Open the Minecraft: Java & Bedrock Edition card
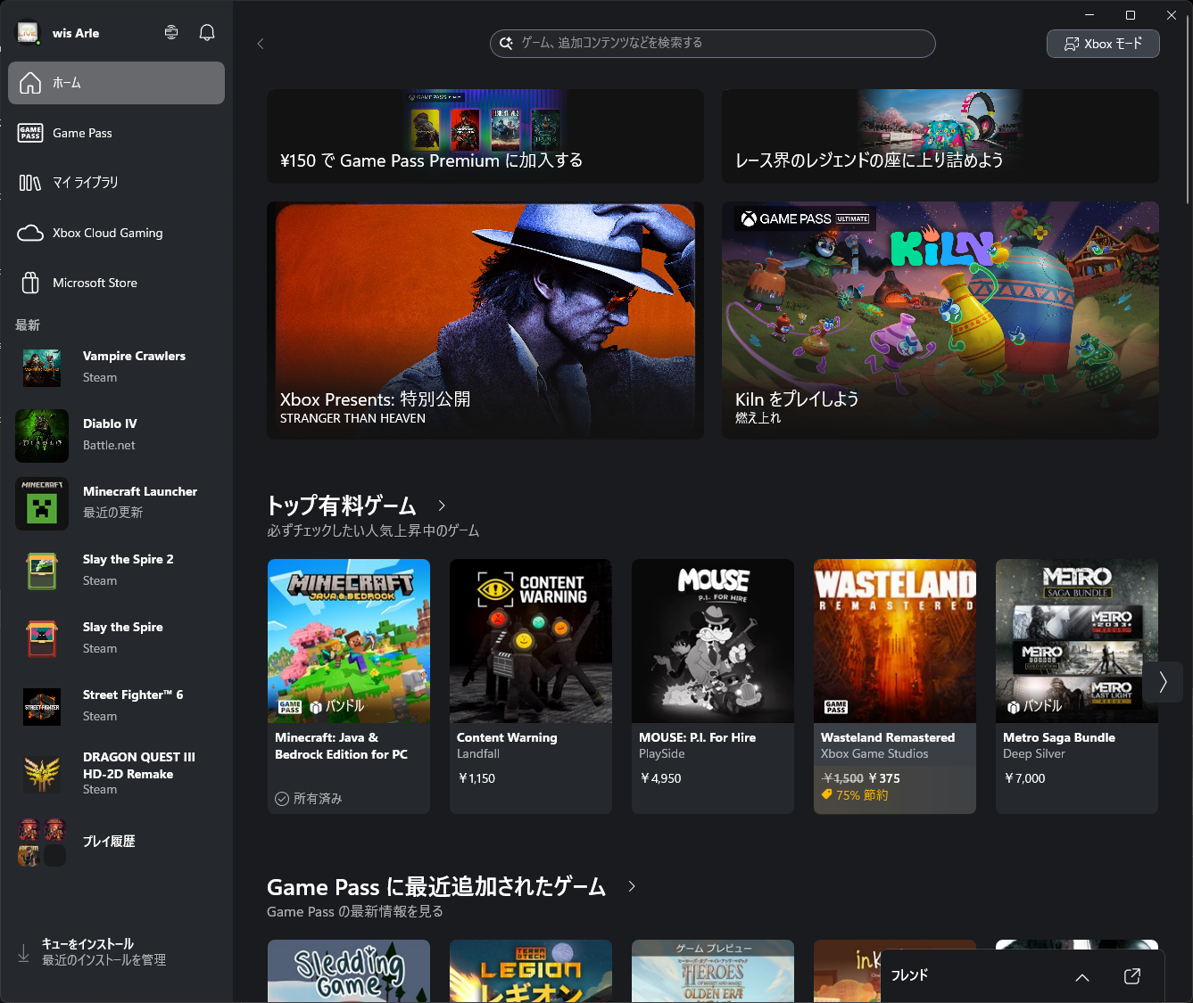The width and height of the screenshot is (1193, 1003). click(349, 686)
